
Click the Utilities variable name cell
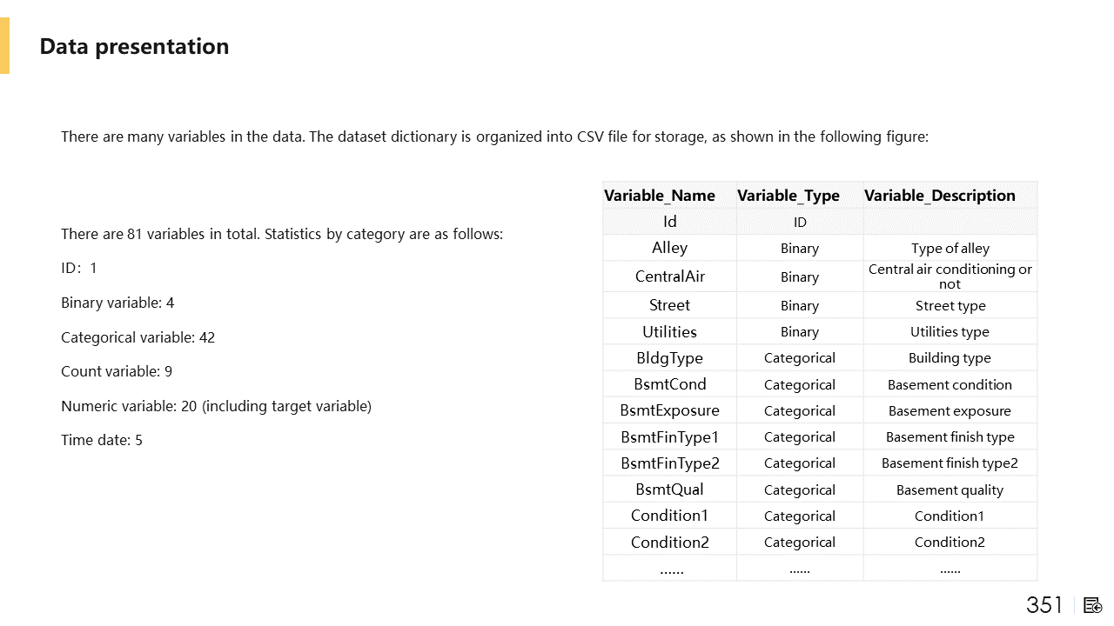click(x=669, y=331)
